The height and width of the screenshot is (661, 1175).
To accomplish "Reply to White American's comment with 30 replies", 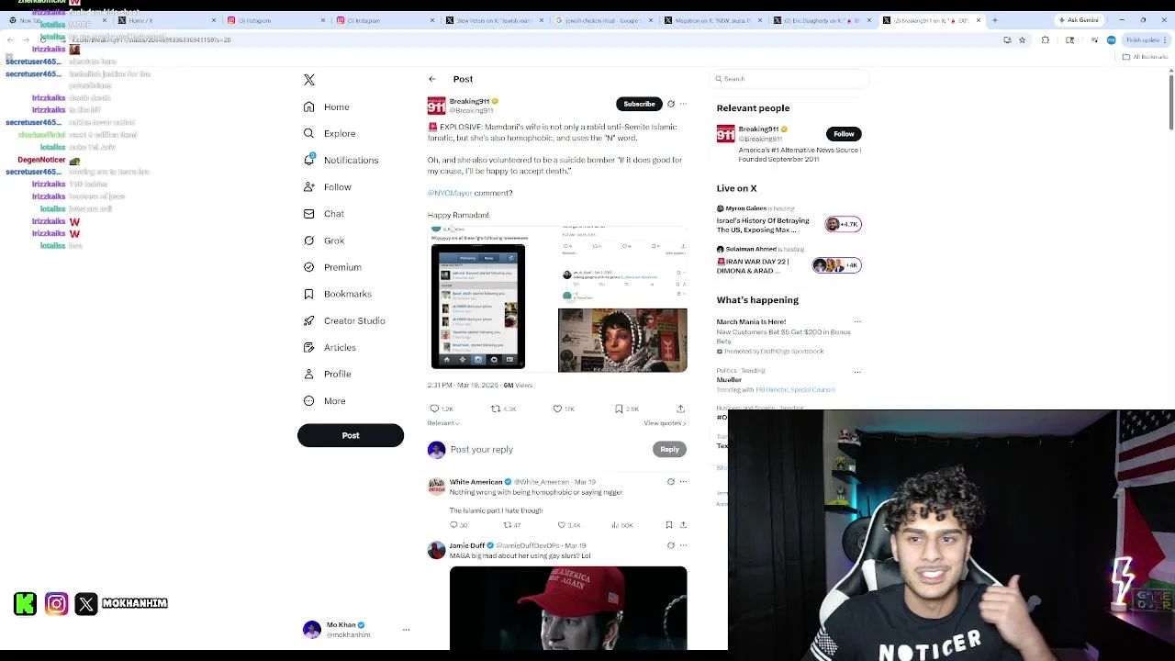I will pos(458,525).
